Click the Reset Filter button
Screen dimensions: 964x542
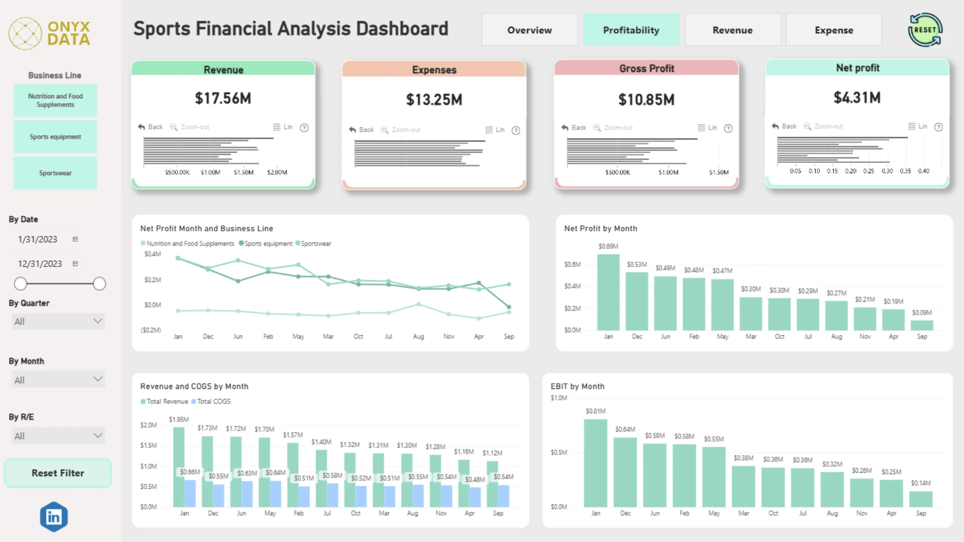pos(58,473)
